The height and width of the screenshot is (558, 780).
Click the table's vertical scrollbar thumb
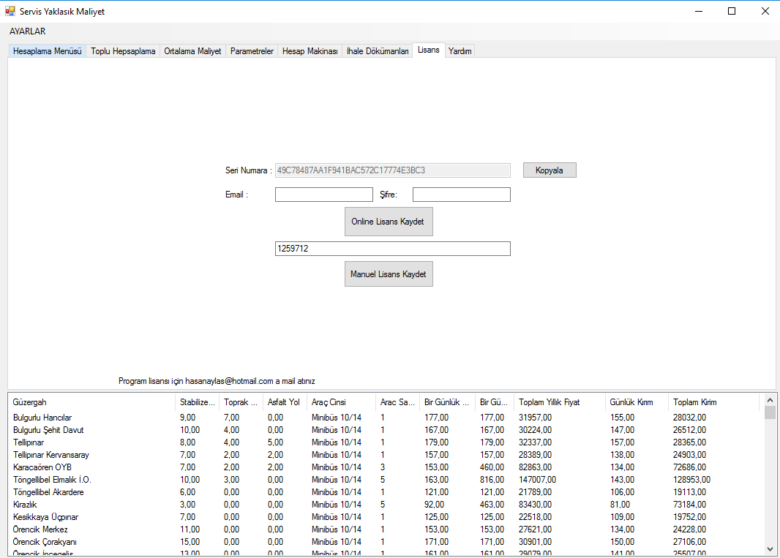(x=770, y=412)
